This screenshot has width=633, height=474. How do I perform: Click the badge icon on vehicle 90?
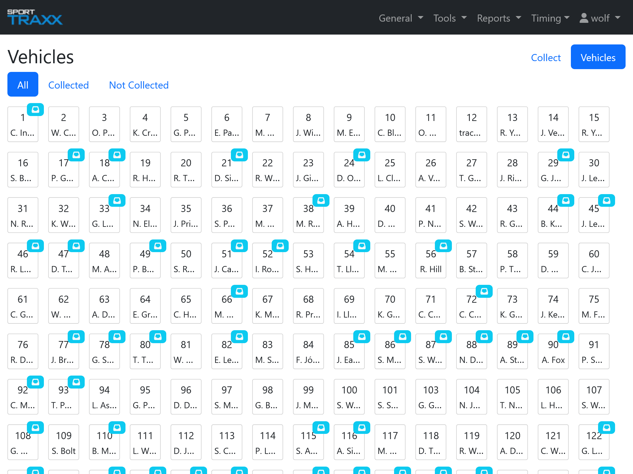pyautogui.click(x=566, y=337)
